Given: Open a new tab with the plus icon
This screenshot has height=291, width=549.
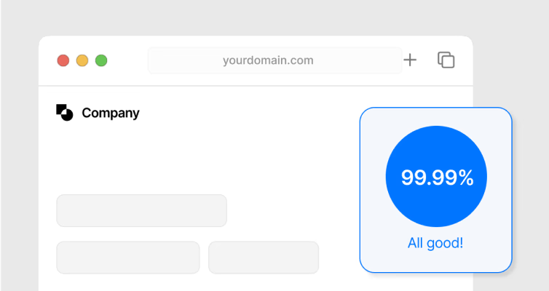Looking at the screenshot, I should [x=410, y=60].
